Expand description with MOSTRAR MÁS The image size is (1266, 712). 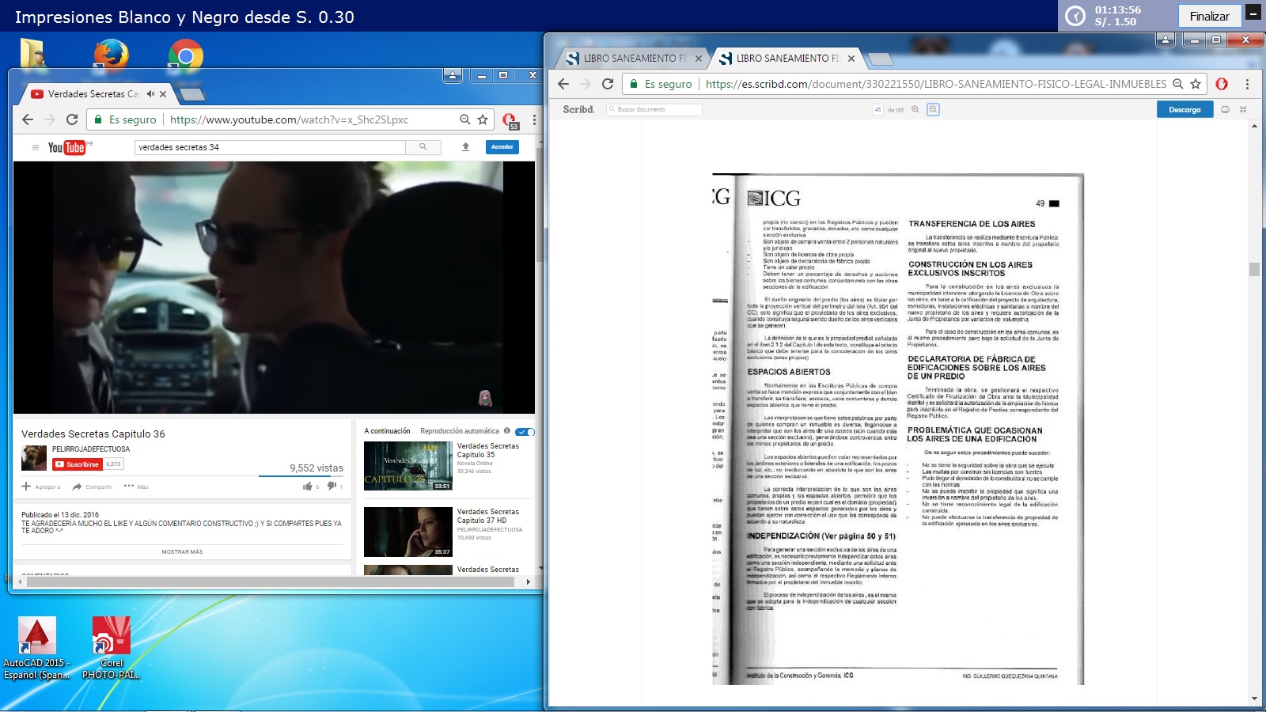(x=182, y=552)
